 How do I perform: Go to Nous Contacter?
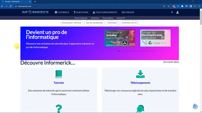pos(81,18)
